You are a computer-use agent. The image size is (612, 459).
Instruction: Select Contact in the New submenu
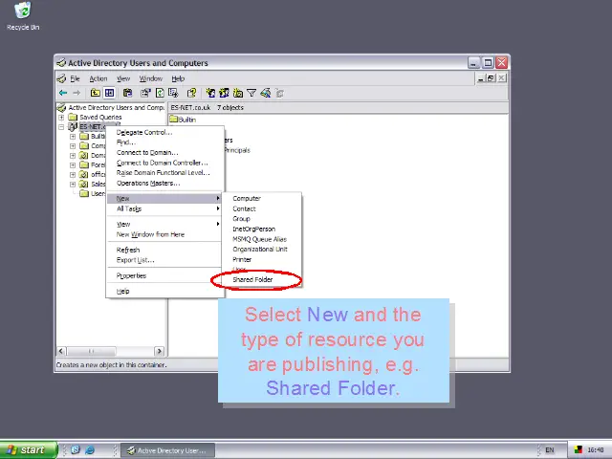(261, 208)
